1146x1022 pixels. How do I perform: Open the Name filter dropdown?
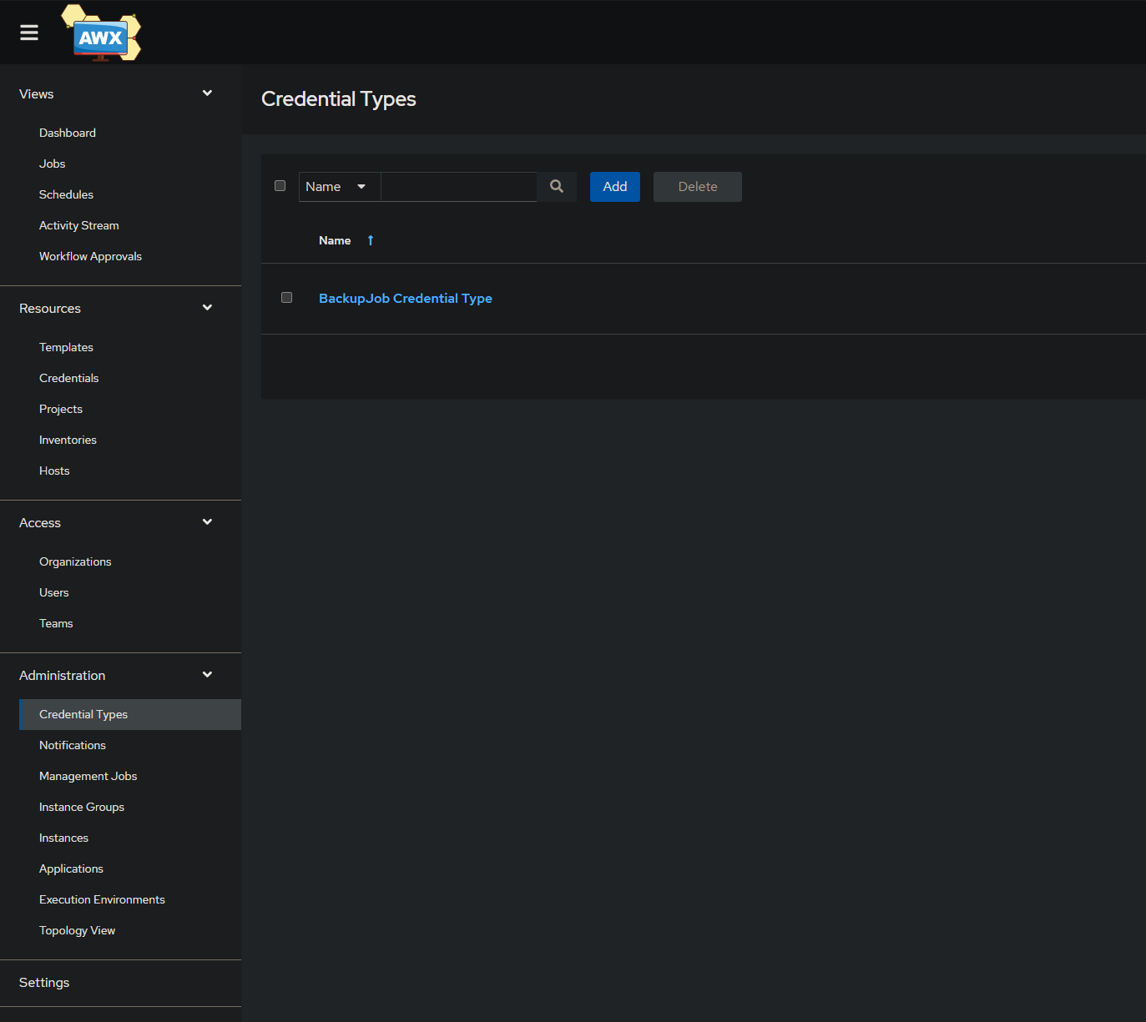[340, 187]
